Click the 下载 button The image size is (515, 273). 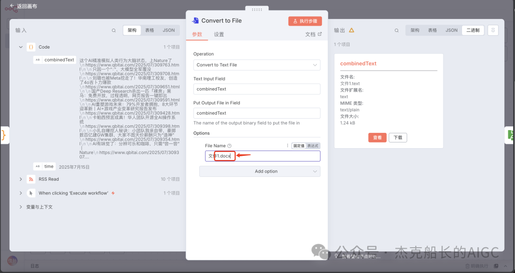398,138
